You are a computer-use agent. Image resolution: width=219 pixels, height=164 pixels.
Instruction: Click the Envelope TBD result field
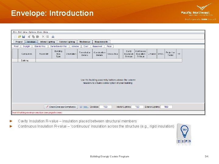point(106,107)
